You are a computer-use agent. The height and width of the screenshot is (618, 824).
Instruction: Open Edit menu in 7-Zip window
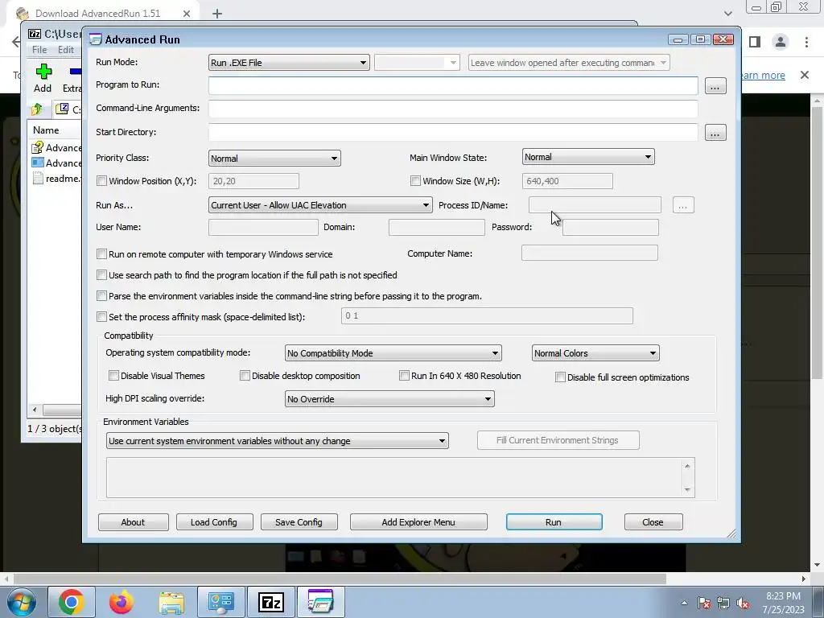(x=66, y=49)
